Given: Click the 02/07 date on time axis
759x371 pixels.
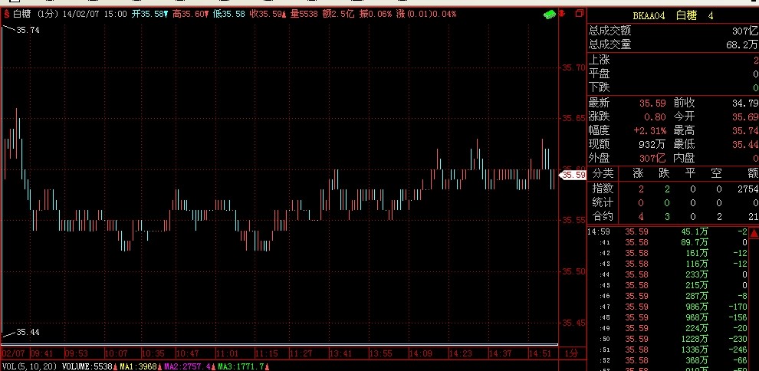Looking at the screenshot, I should (14, 353).
